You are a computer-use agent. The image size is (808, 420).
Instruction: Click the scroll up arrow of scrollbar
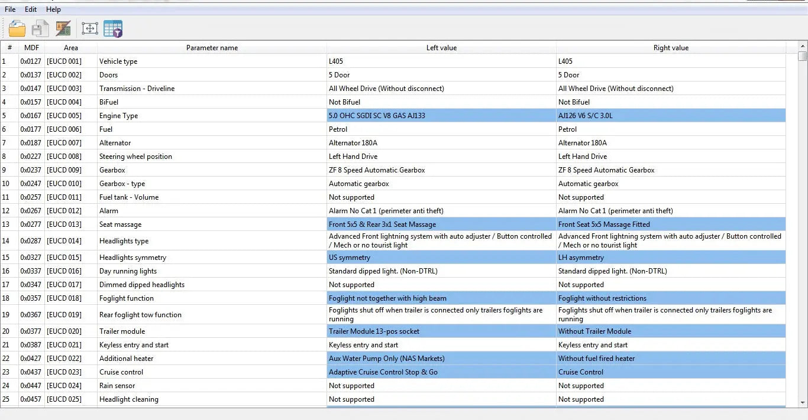pos(802,46)
